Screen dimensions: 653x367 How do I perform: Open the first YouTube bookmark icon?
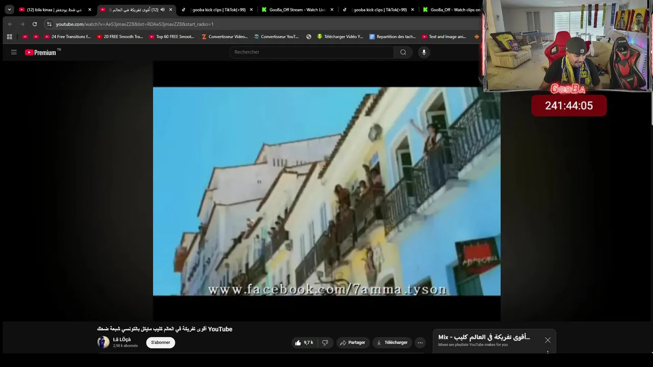point(26,37)
